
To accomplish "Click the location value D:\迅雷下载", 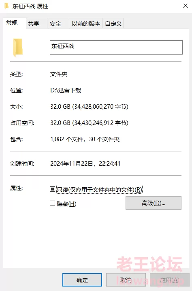I will point(66,90).
